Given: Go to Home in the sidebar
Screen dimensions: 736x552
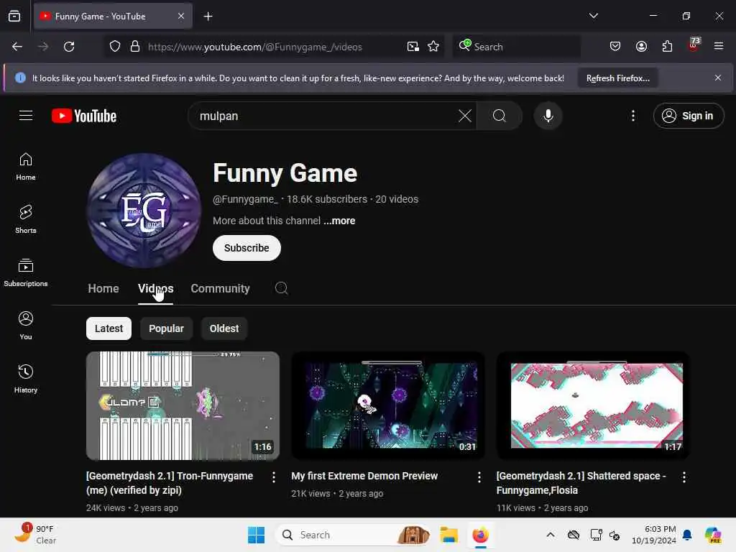Looking at the screenshot, I should (26, 167).
